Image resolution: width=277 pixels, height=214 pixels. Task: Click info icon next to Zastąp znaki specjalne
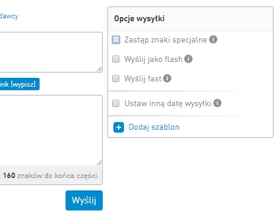[213, 39]
